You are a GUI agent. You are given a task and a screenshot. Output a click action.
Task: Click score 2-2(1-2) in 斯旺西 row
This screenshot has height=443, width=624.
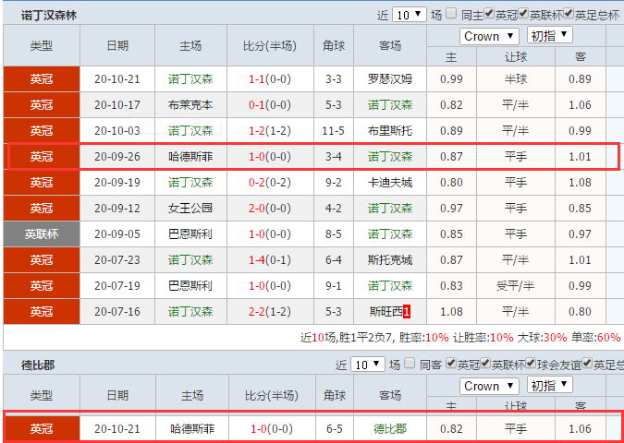click(270, 312)
